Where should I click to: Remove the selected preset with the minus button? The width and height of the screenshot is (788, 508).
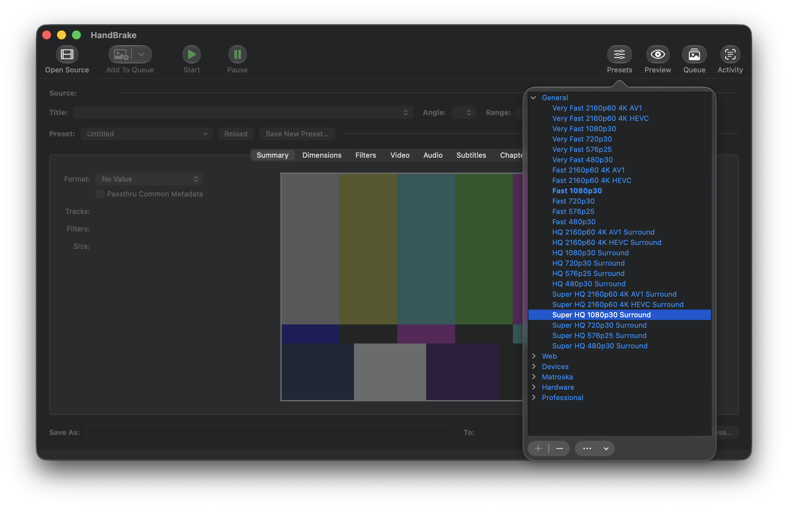[559, 449]
